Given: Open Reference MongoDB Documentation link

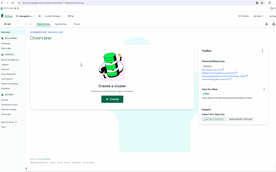Looking at the screenshot, I should 219,73.
